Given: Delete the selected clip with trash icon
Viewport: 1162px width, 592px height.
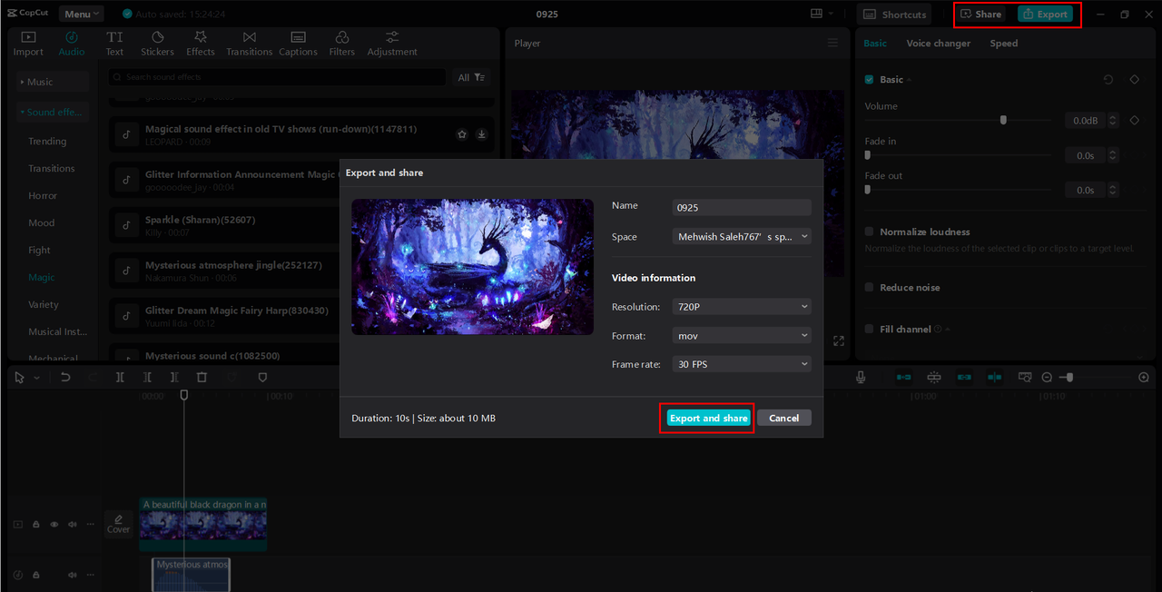Looking at the screenshot, I should pyautogui.click(x=202, y=377).
